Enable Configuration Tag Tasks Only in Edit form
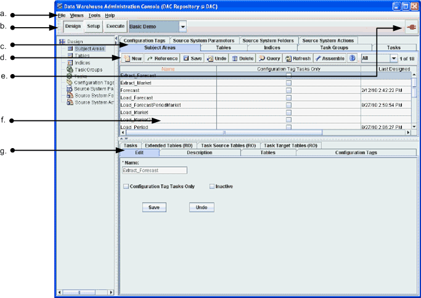The image size is (421, 298). [126, 186]
